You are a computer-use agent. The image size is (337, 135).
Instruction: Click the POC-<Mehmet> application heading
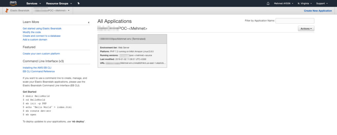click(122, 29)
